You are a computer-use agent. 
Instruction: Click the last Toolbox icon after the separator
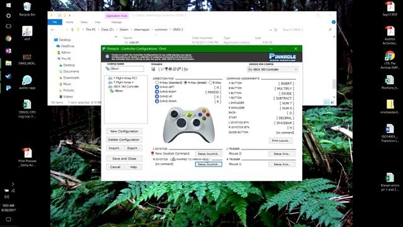pos(186,69)
